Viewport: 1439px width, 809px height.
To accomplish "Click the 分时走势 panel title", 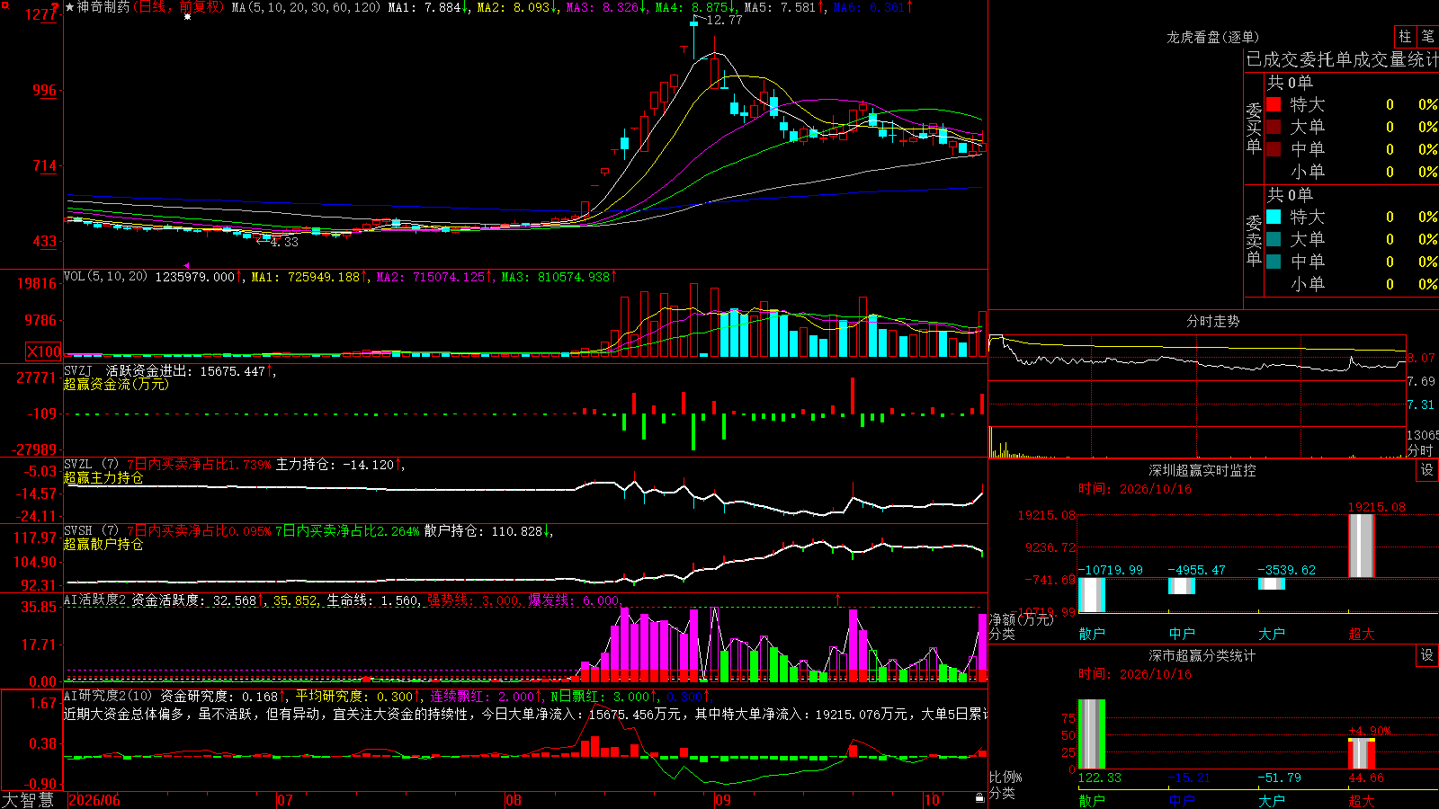I will 1212,321.
